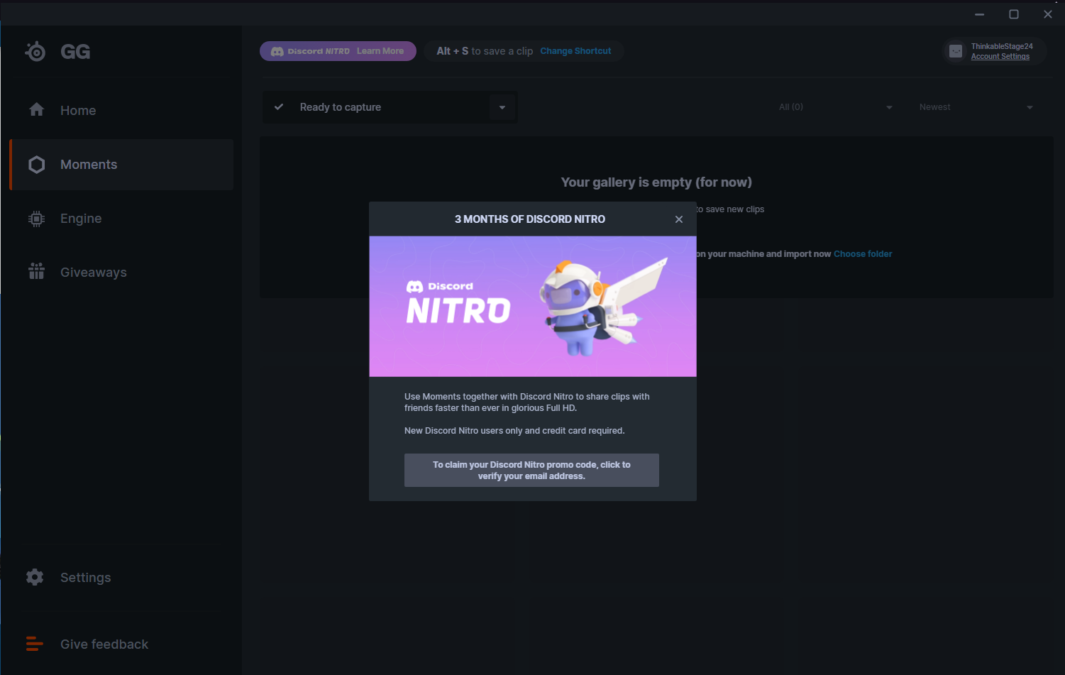Click the Ready to capture checkmark icon
The image size is (1065, 675).
279,107
